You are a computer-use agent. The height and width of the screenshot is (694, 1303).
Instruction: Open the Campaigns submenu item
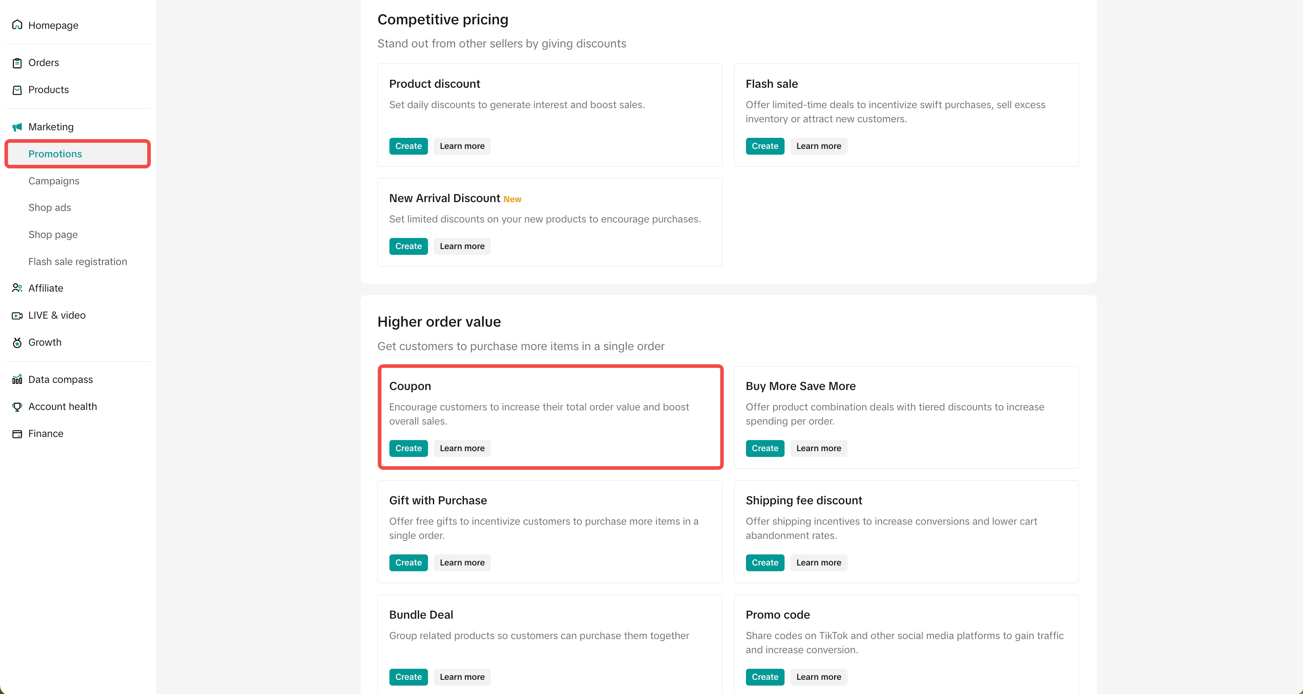tap(54, 181)
